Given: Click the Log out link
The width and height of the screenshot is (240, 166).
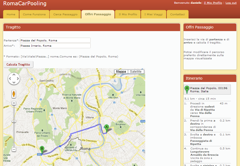Looking at the screenshot, I should point(231,3).
